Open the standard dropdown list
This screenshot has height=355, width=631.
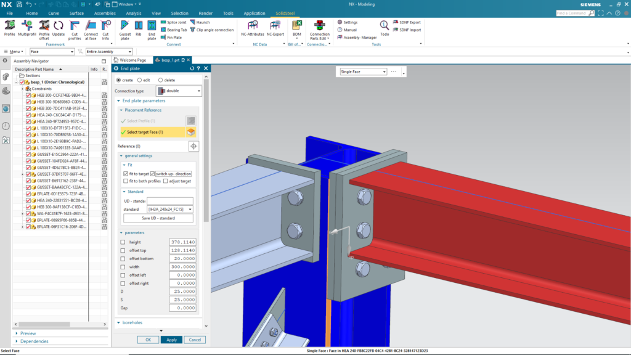[x=170, y=210]
